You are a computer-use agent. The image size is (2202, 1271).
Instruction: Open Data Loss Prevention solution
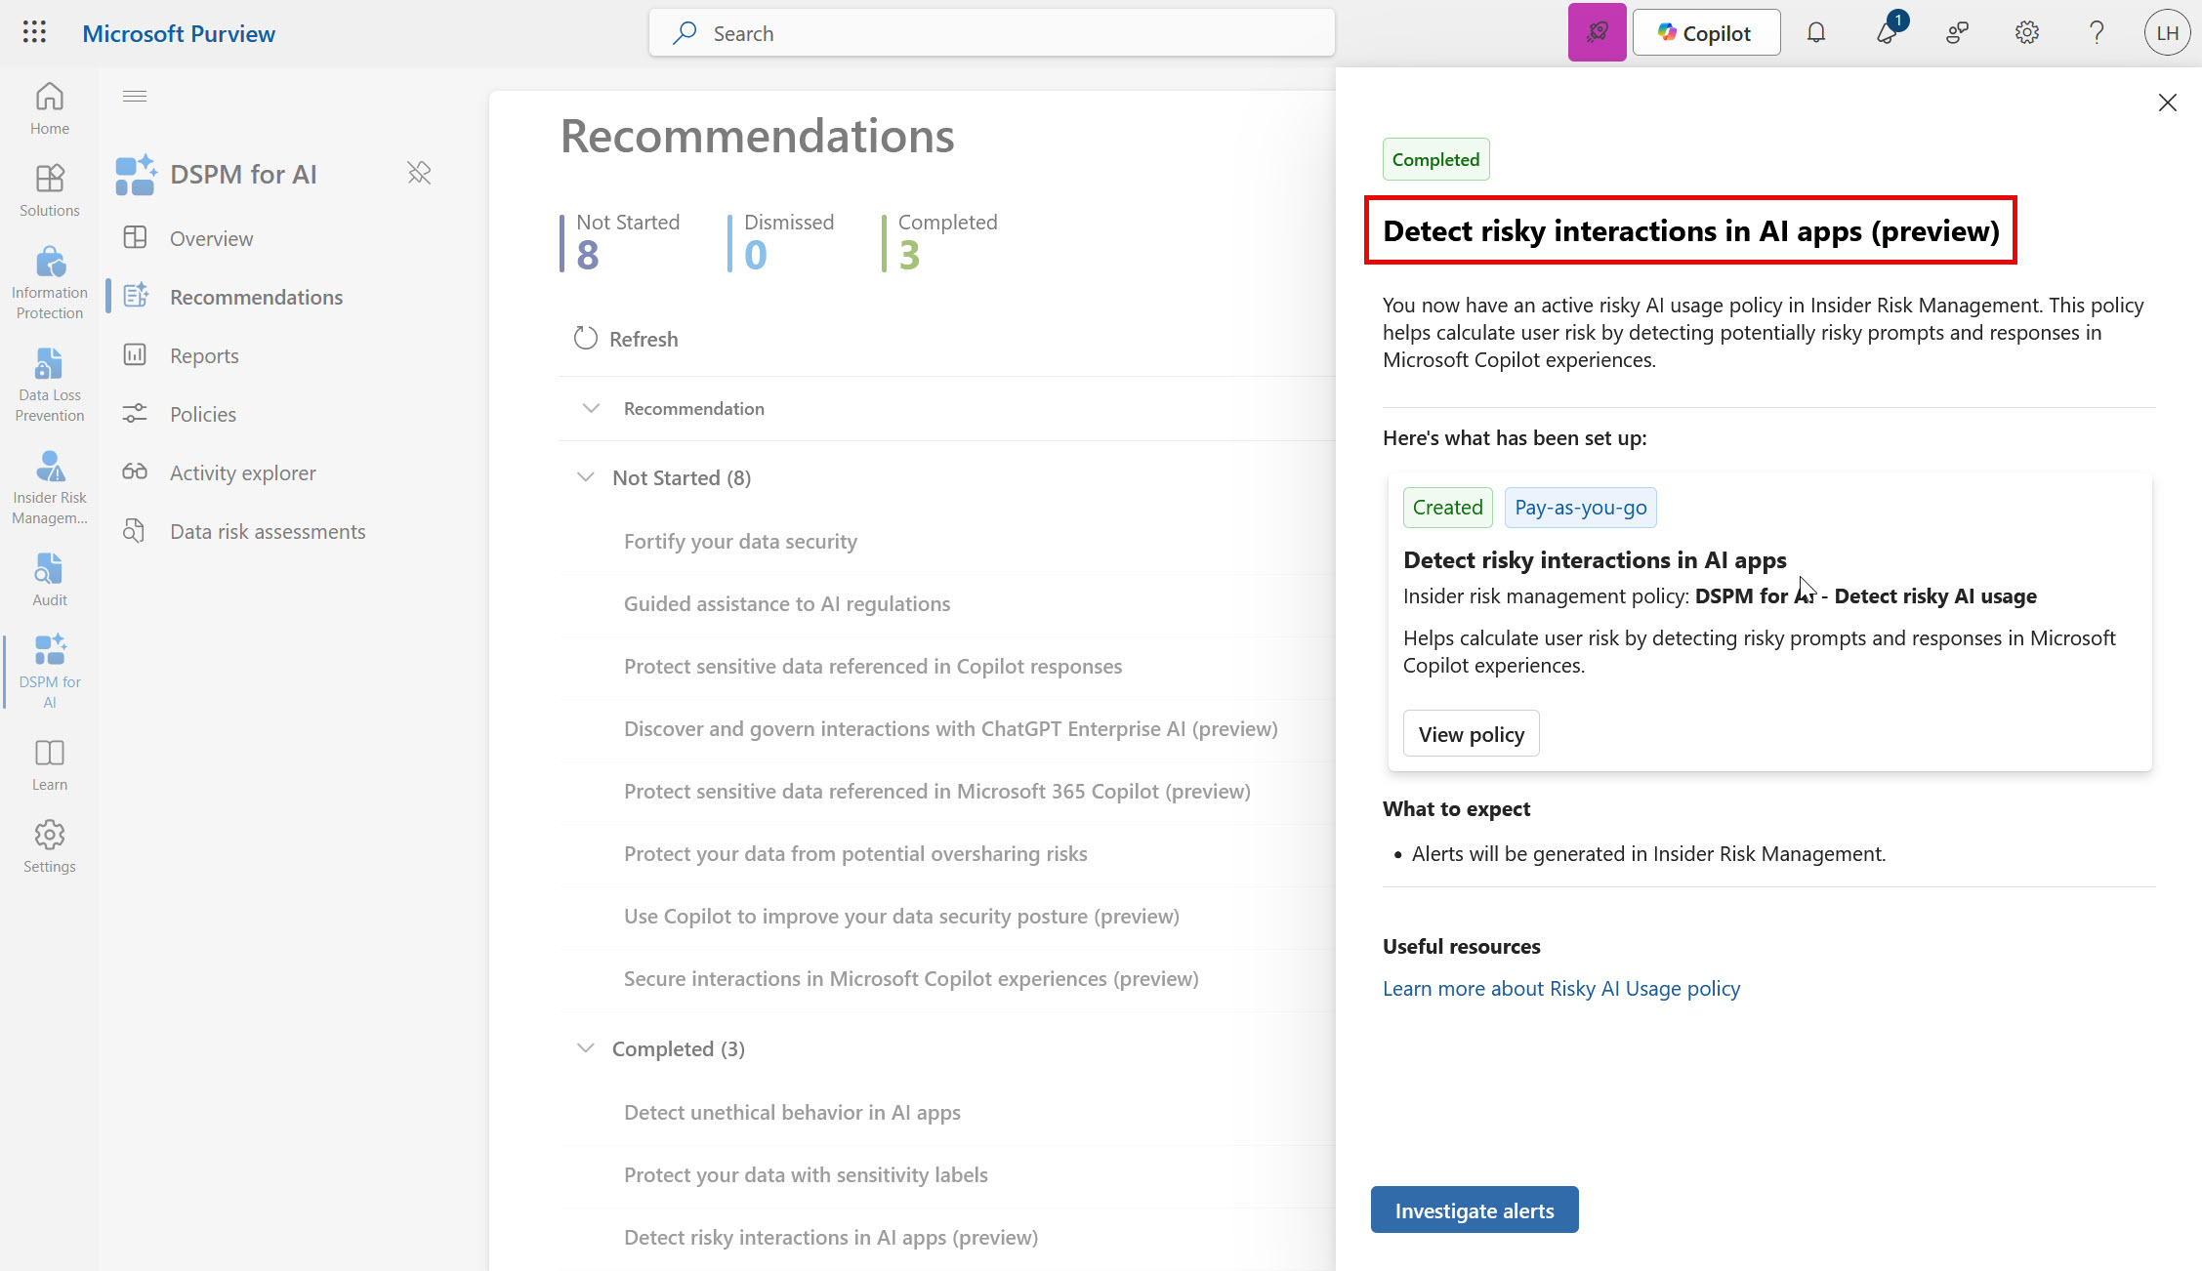(49, 386)
